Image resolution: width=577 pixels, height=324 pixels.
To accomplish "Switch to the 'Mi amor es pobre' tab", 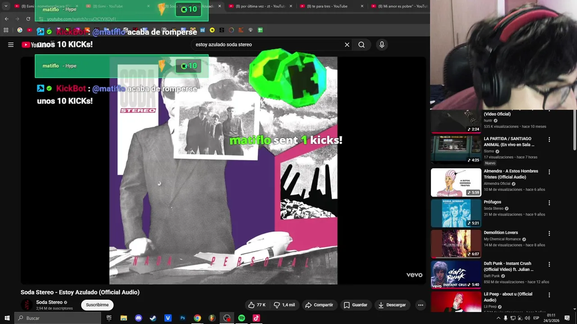I will click(399, 6).
